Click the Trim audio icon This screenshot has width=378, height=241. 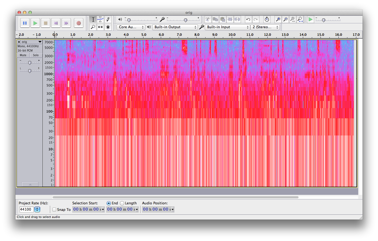[230, 19]
